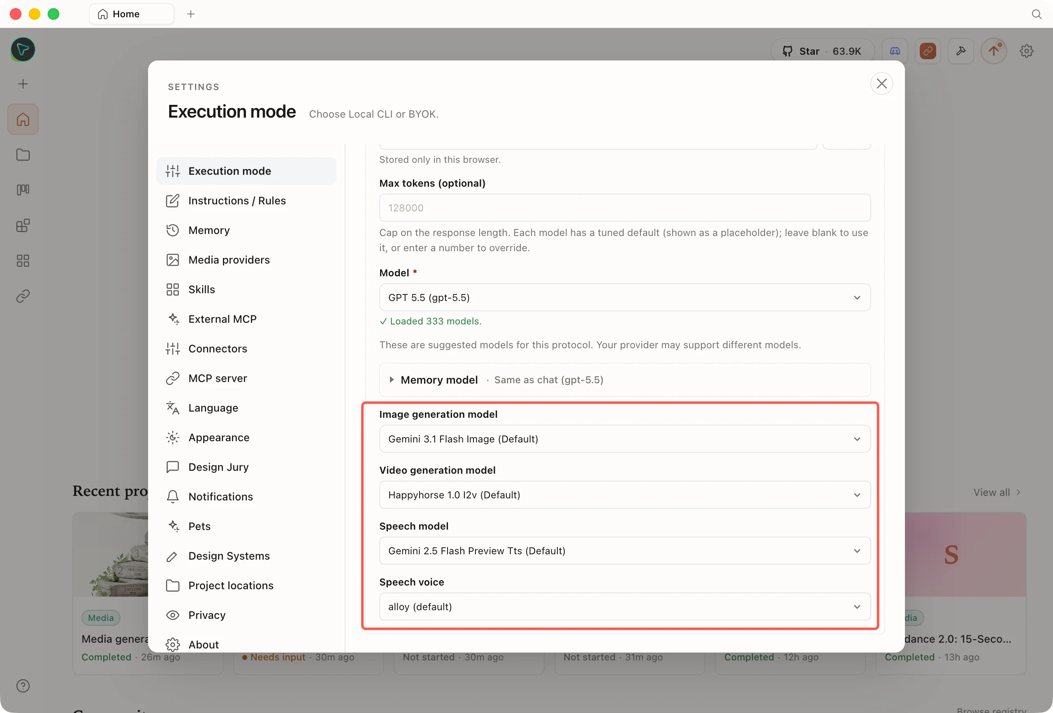Click the update arrow icon with badge
The image size is (1053, 713).
[994, 51]
